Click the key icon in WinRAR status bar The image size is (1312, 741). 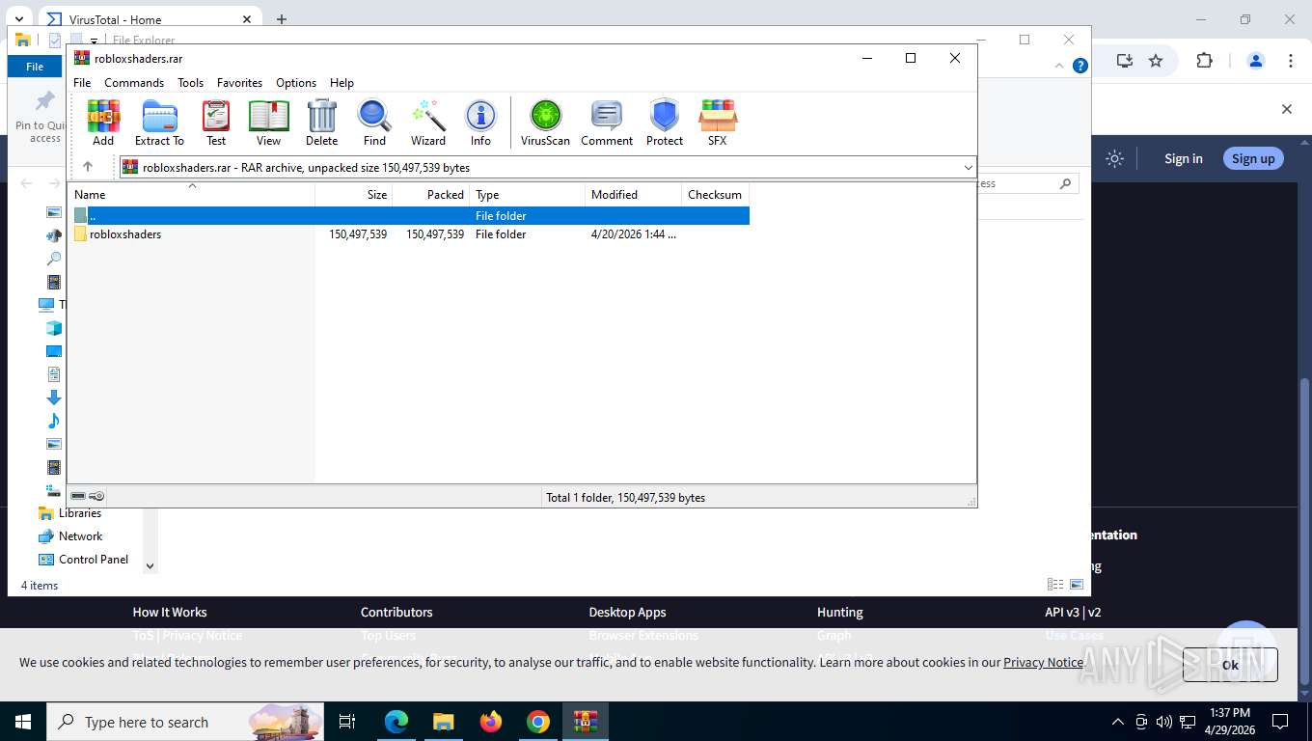96,496
